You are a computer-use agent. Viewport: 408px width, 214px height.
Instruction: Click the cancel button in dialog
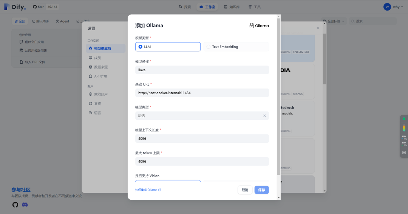[x=245, y=190]
